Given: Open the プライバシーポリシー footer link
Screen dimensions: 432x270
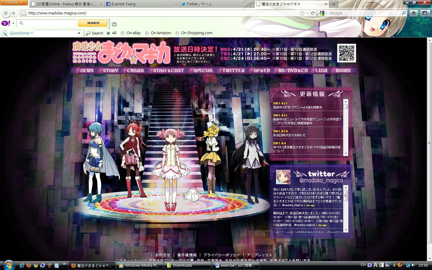Looking at the screenshot, I should pyautogui.click(x=222, y=255).
